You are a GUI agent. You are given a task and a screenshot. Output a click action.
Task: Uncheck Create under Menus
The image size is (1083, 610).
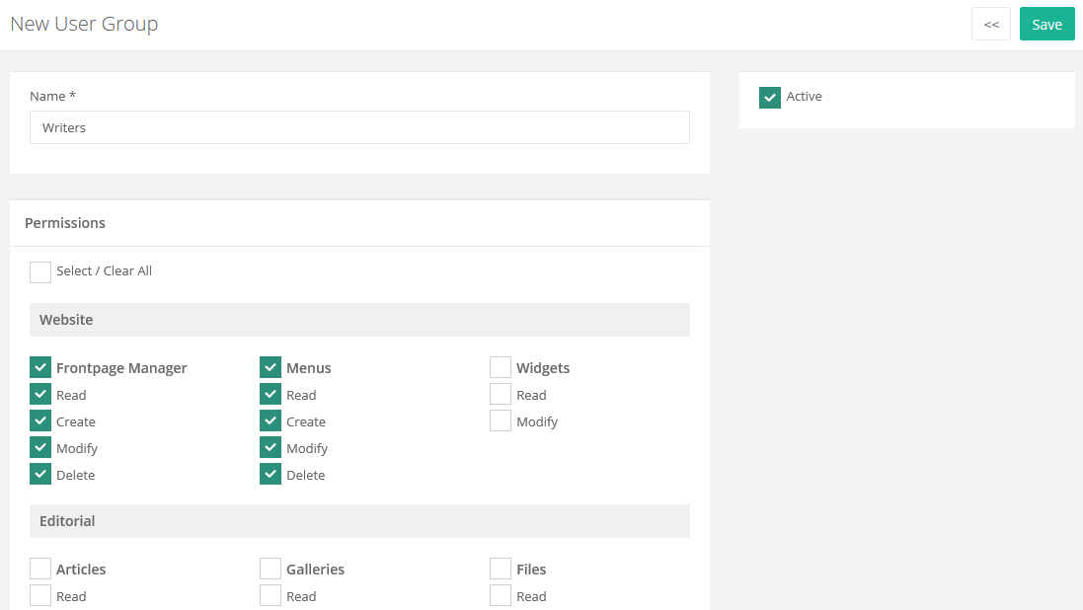270,420
